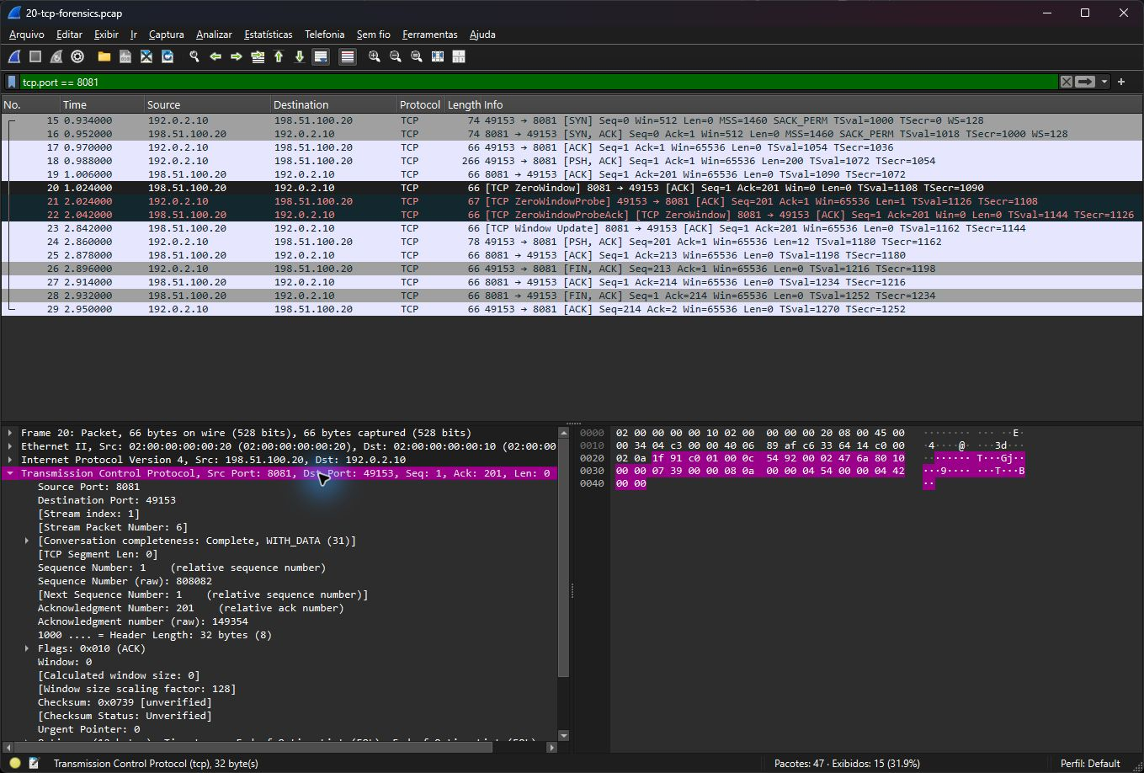This screenshot has width=1144, height=773.
Task: Zoom out the main window text
Action: click(396, 56)
